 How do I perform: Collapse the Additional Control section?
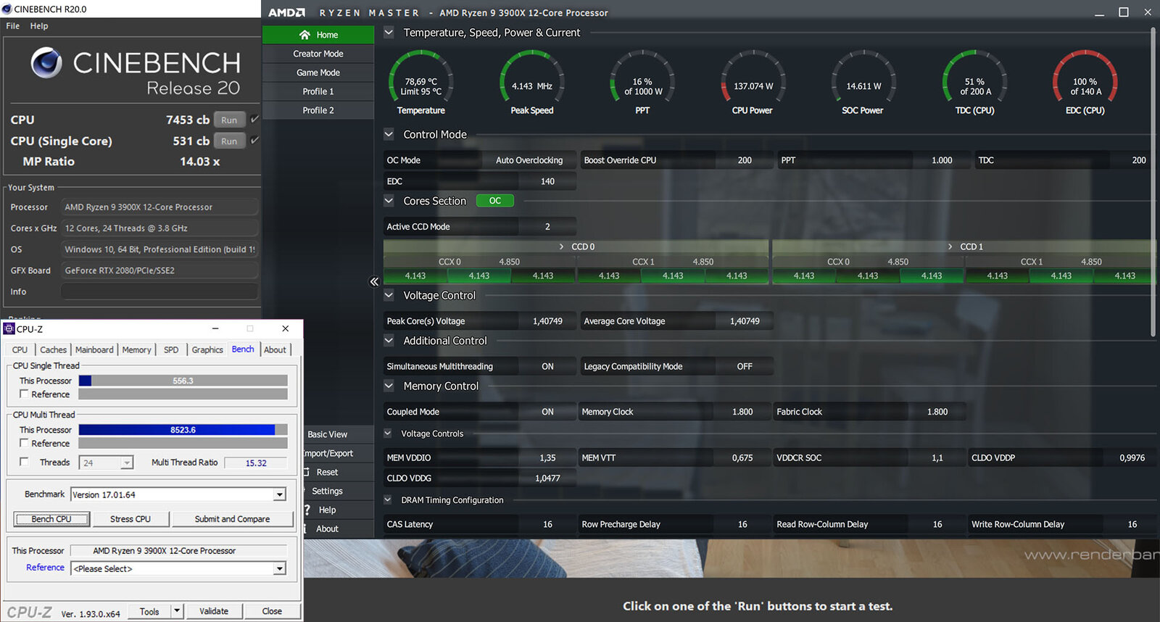[x=389, y=341]
